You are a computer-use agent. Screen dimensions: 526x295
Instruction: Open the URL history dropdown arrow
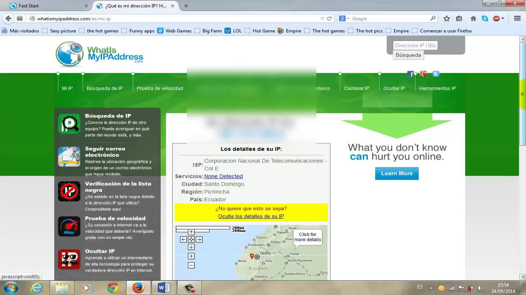tap(322, 18)
